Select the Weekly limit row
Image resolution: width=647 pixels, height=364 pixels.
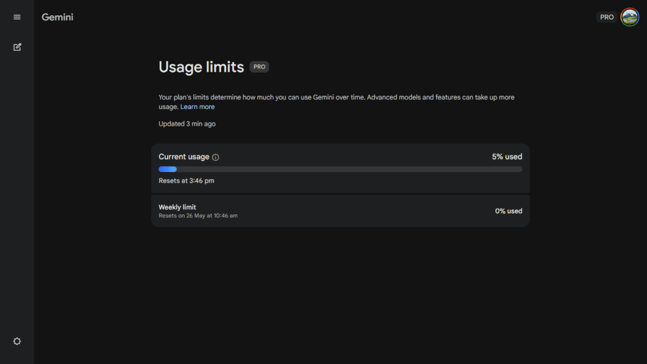pyautogui.click(x=340, y=211)
